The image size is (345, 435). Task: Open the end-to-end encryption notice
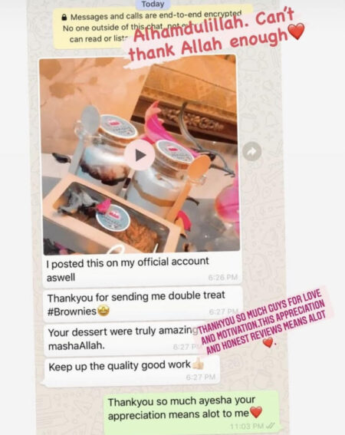tap(153, 28)
